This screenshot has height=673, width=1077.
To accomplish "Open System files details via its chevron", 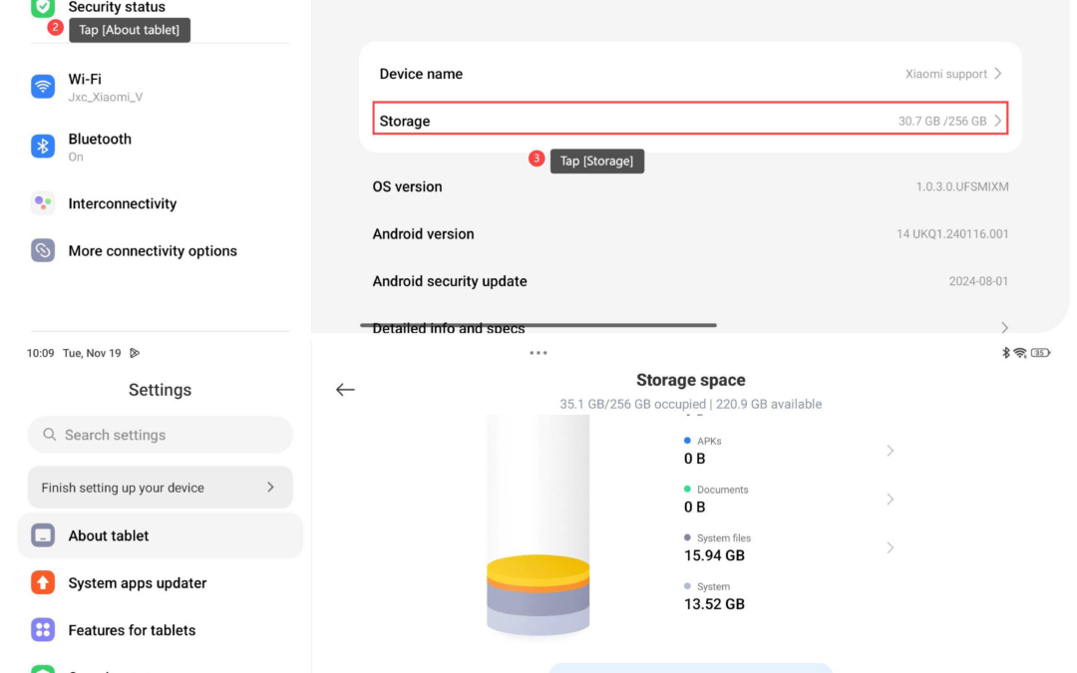I will [890, 546].
